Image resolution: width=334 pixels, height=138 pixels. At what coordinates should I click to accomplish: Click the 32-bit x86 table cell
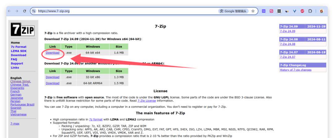point(93,77)
